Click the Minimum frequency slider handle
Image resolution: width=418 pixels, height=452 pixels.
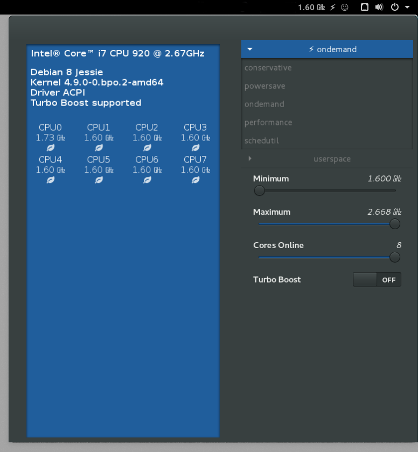pos(259,190)
